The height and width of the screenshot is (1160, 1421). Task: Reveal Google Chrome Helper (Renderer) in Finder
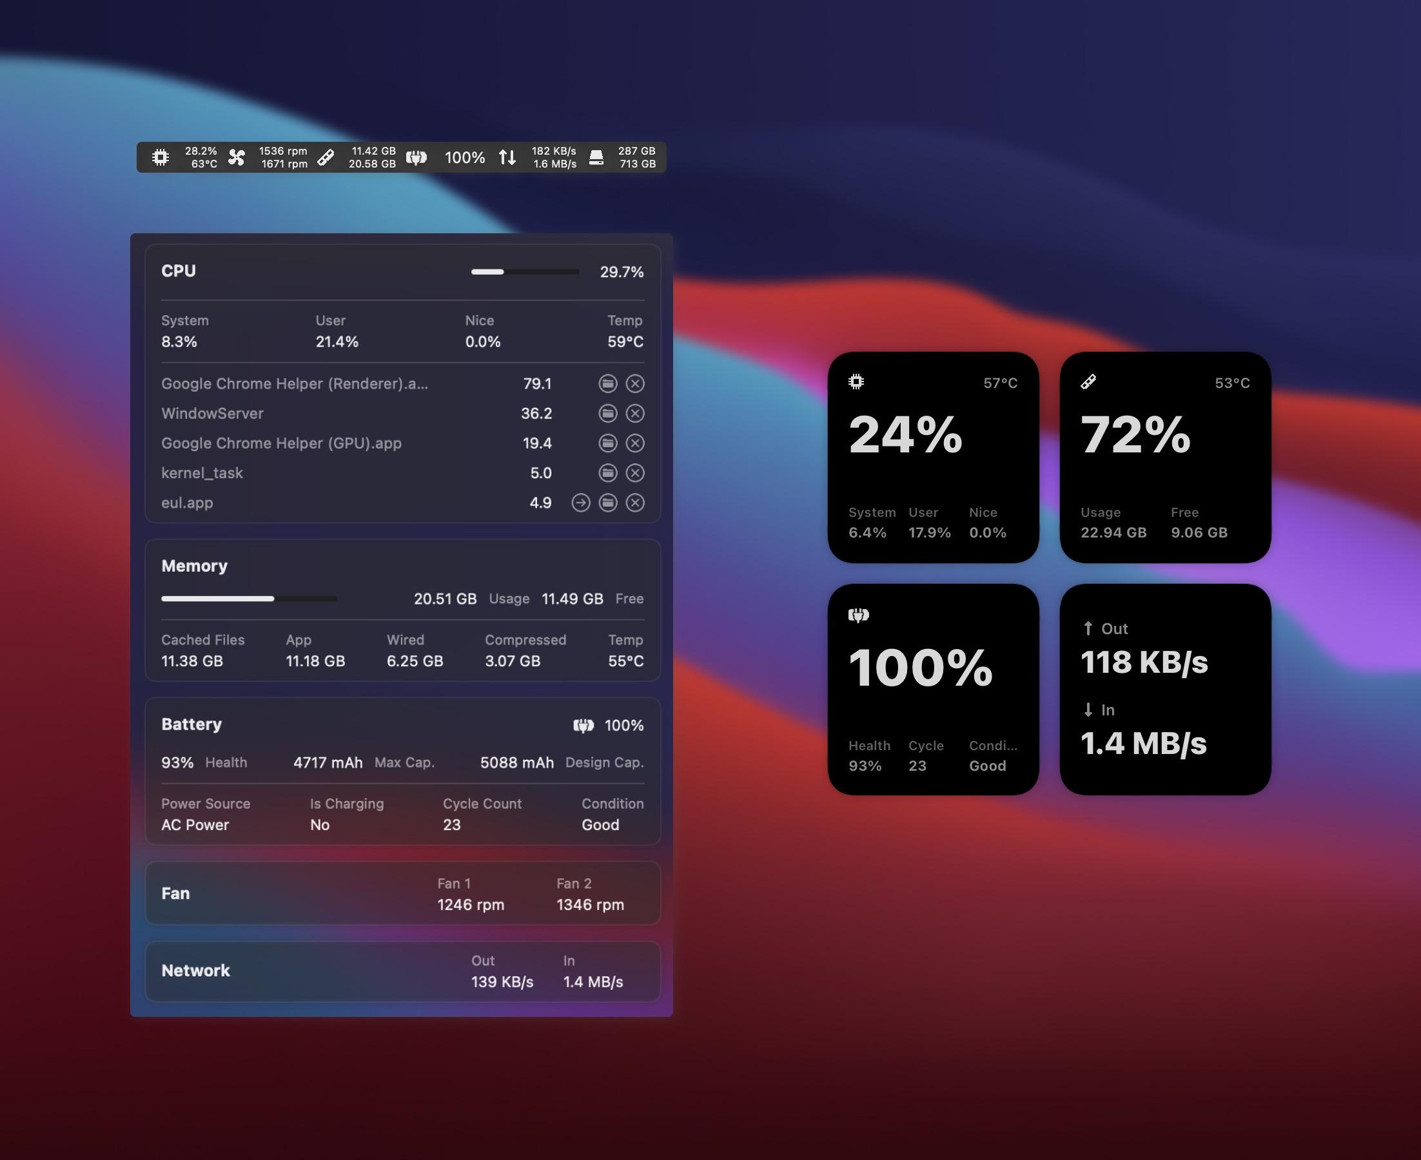pyautogui.click(x=607, y=383)
